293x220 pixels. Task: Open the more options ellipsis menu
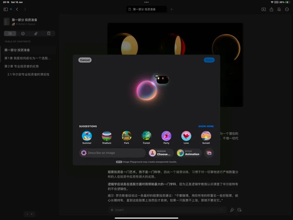tap(287, 9)
